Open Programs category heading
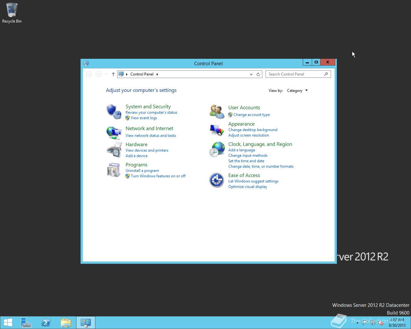 coord(136,165)
